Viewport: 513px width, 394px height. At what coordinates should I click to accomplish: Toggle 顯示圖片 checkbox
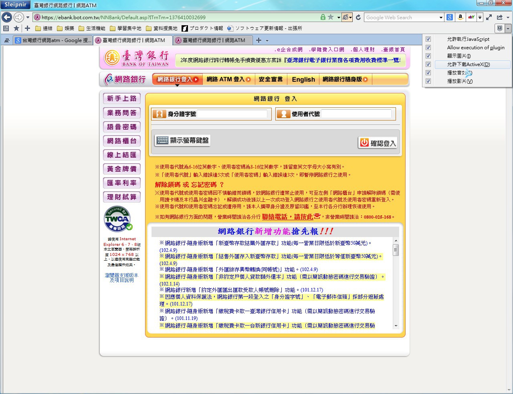coord(428,56)
